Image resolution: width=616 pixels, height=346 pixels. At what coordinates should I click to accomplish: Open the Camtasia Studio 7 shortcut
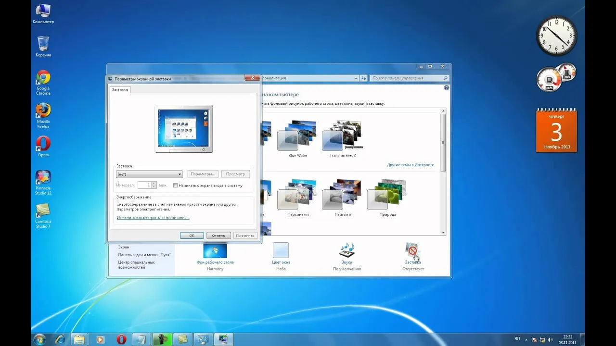(x=43, y=215)
